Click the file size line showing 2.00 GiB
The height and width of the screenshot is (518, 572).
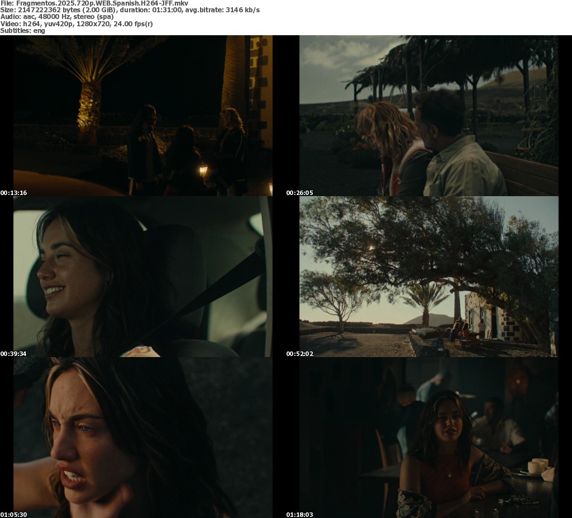(130, 10)
